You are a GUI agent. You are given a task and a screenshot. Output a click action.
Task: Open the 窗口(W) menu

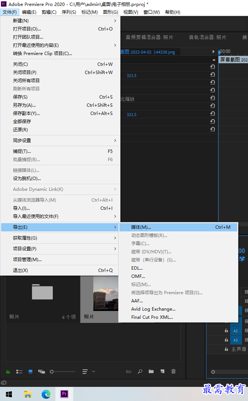click(x=152, y=12)
